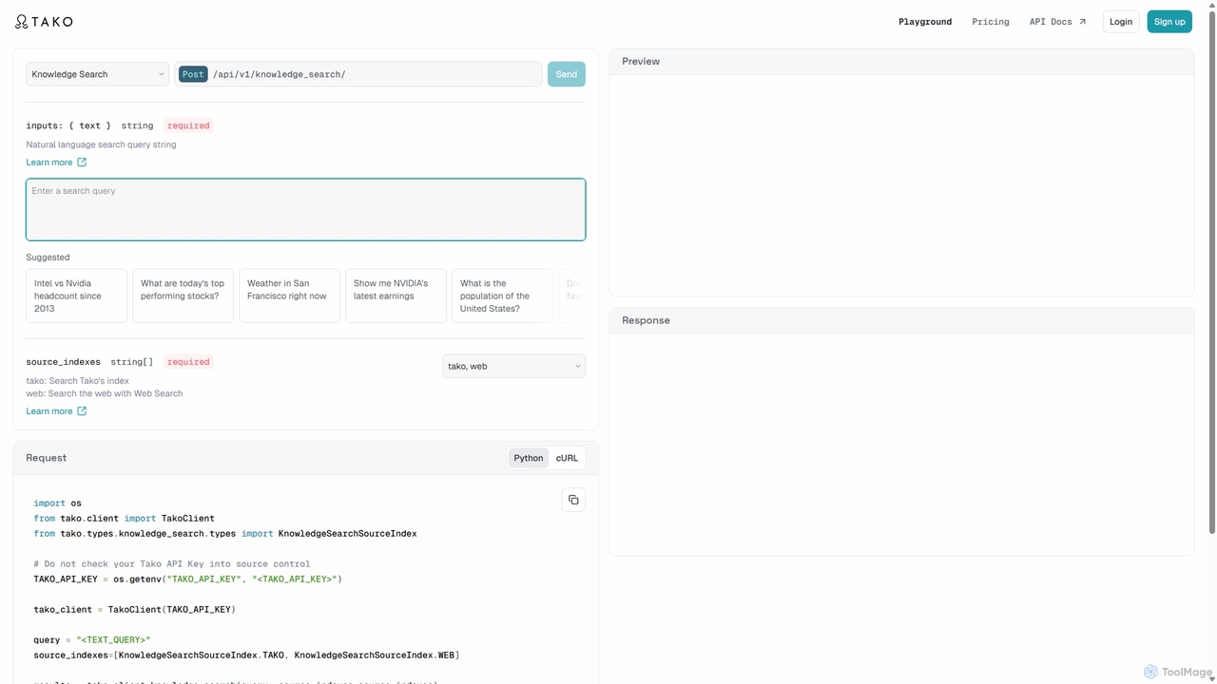Expand the tako, web source dropdown
The image size is (1217, 684).
click(x=513, y=366)
